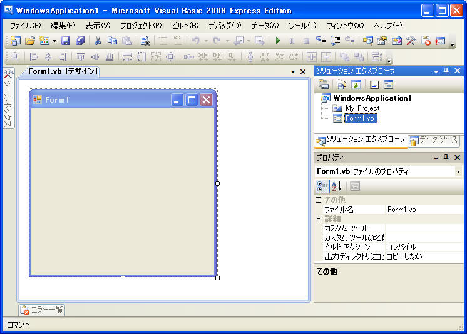
Task: Close the Form1.vb designer document
Action: tap(303, 72)
